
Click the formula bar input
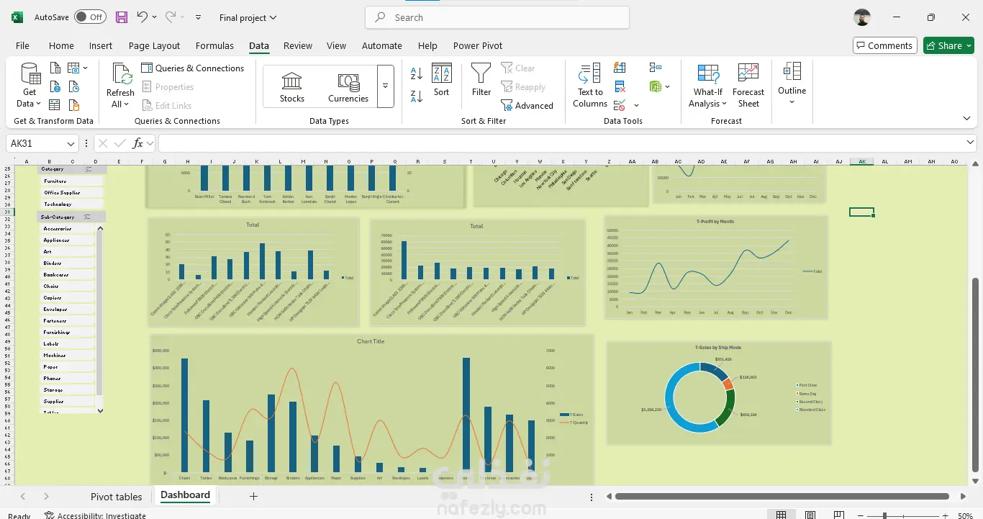[x=561, y=143]
